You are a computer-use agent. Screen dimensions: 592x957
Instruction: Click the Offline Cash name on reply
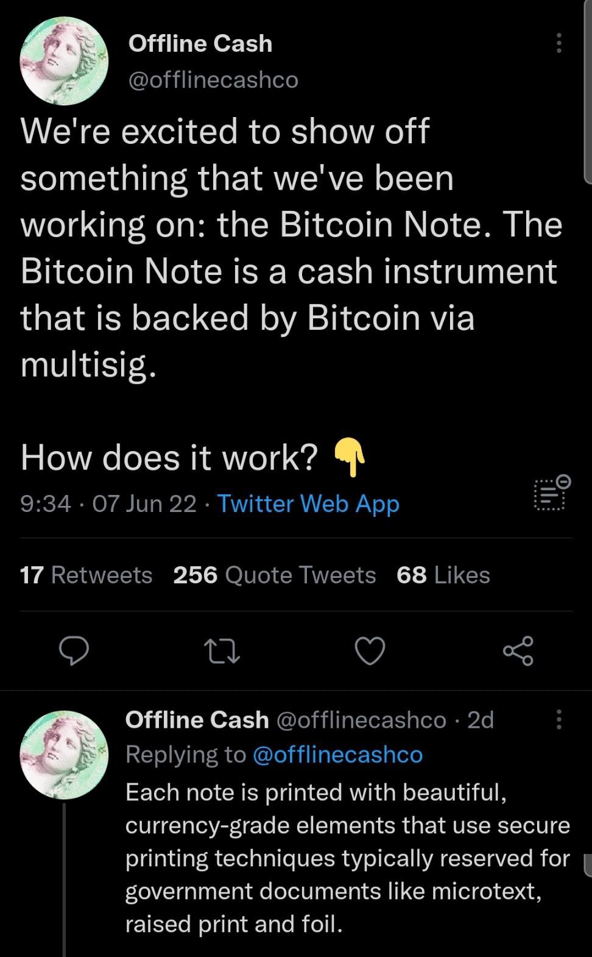tap(197, 720)
